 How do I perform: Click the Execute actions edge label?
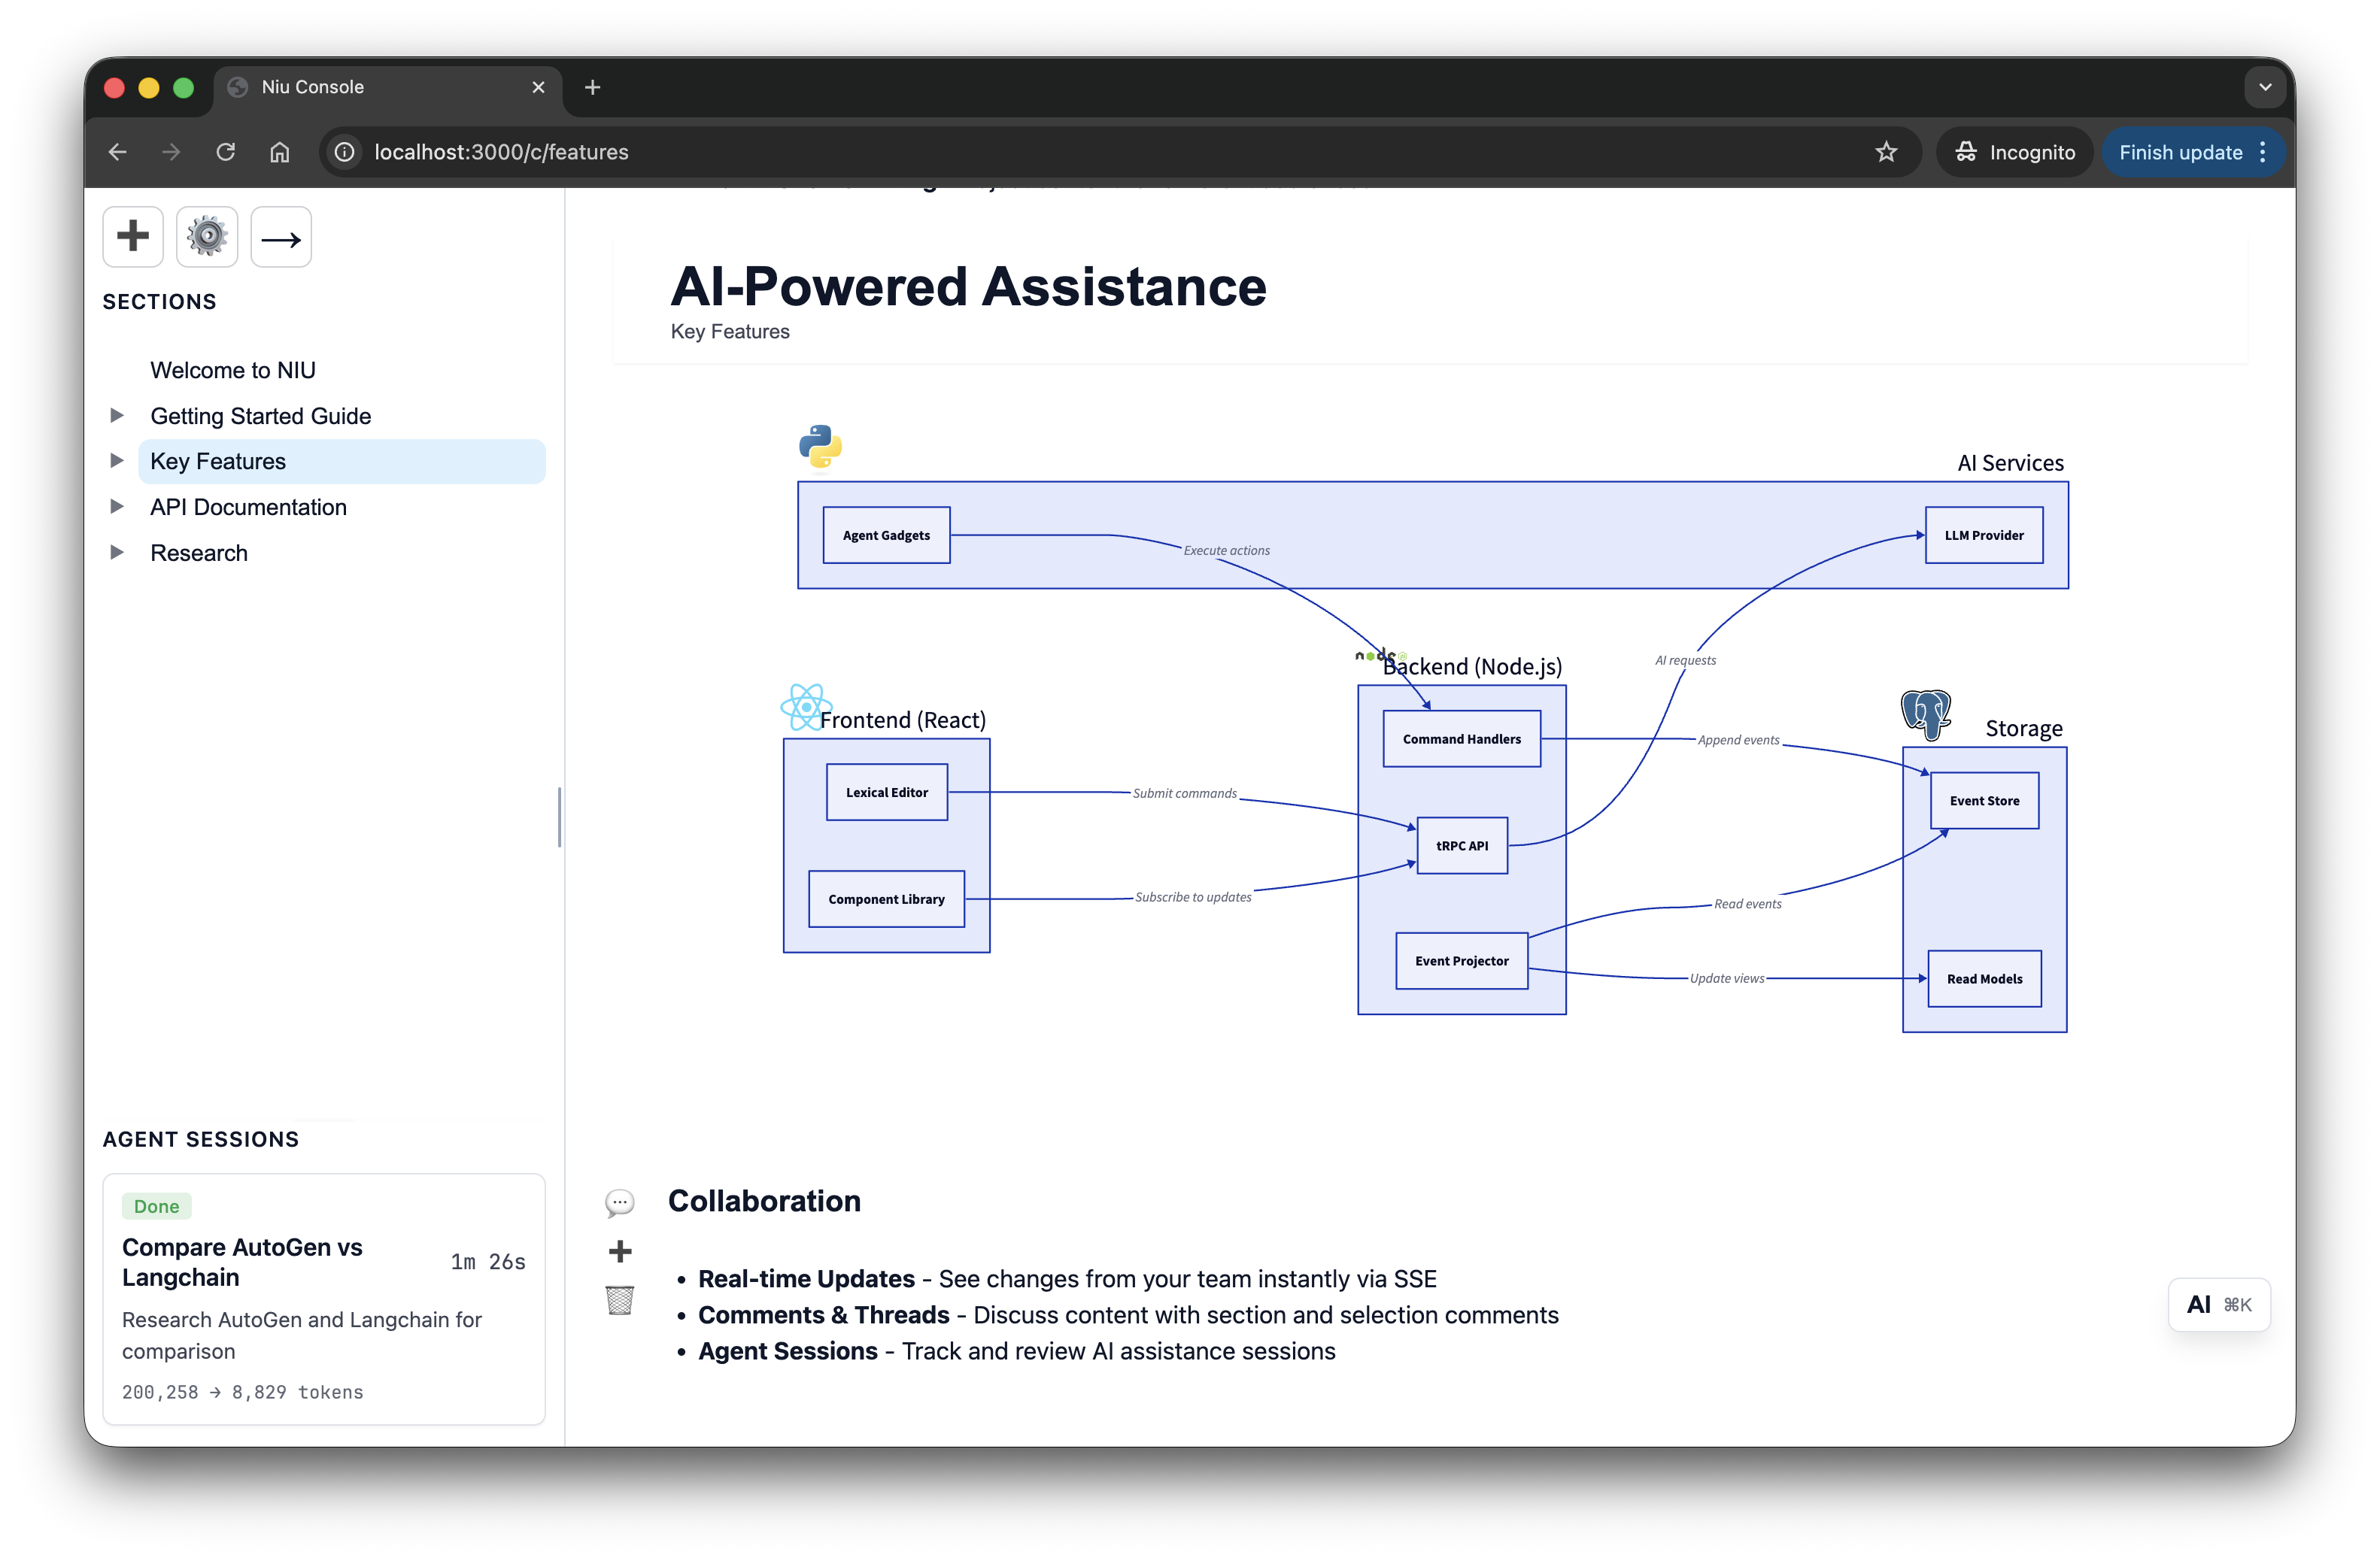pos(1227,550)
